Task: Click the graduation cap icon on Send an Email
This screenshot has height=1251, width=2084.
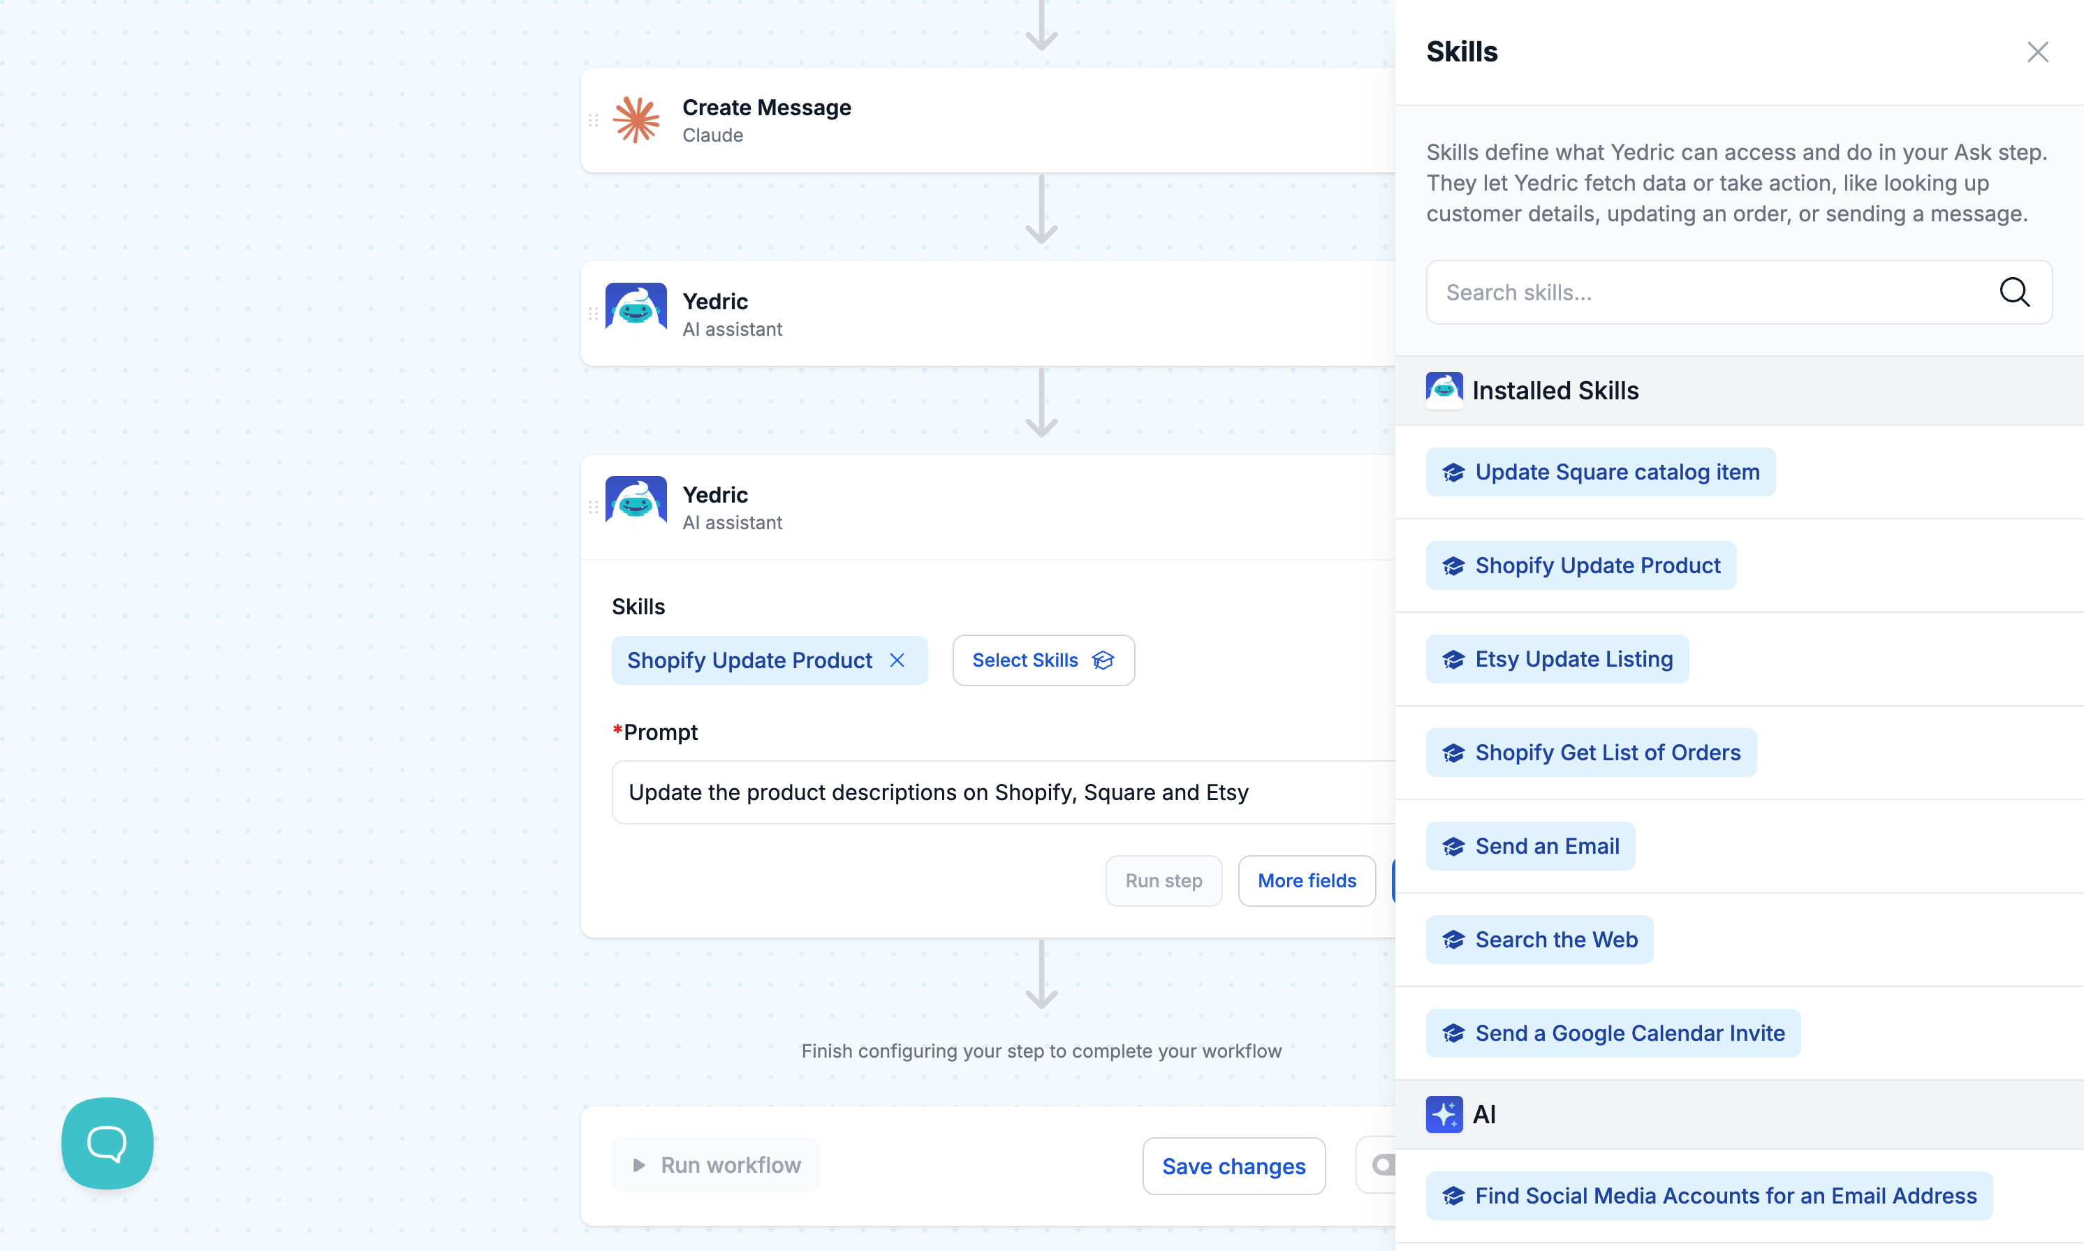Action: click(1453, 846)
